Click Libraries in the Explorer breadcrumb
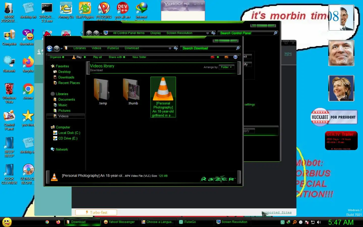The image size is (363, 227). click(x=80, y=48)
